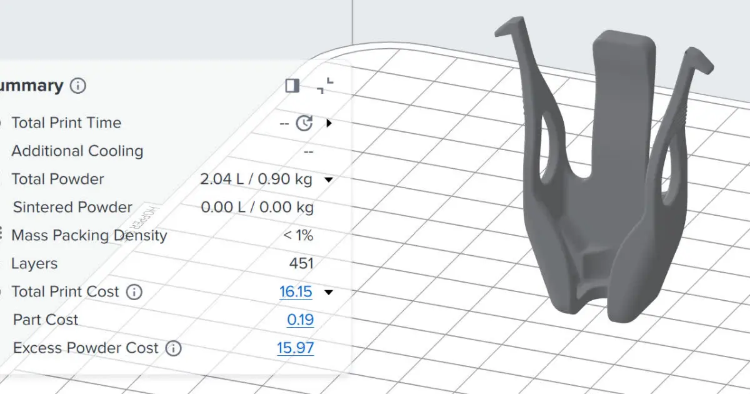Click the info icon next to Excess Powder Cost
750x394 pixels.
coord(174,348)
